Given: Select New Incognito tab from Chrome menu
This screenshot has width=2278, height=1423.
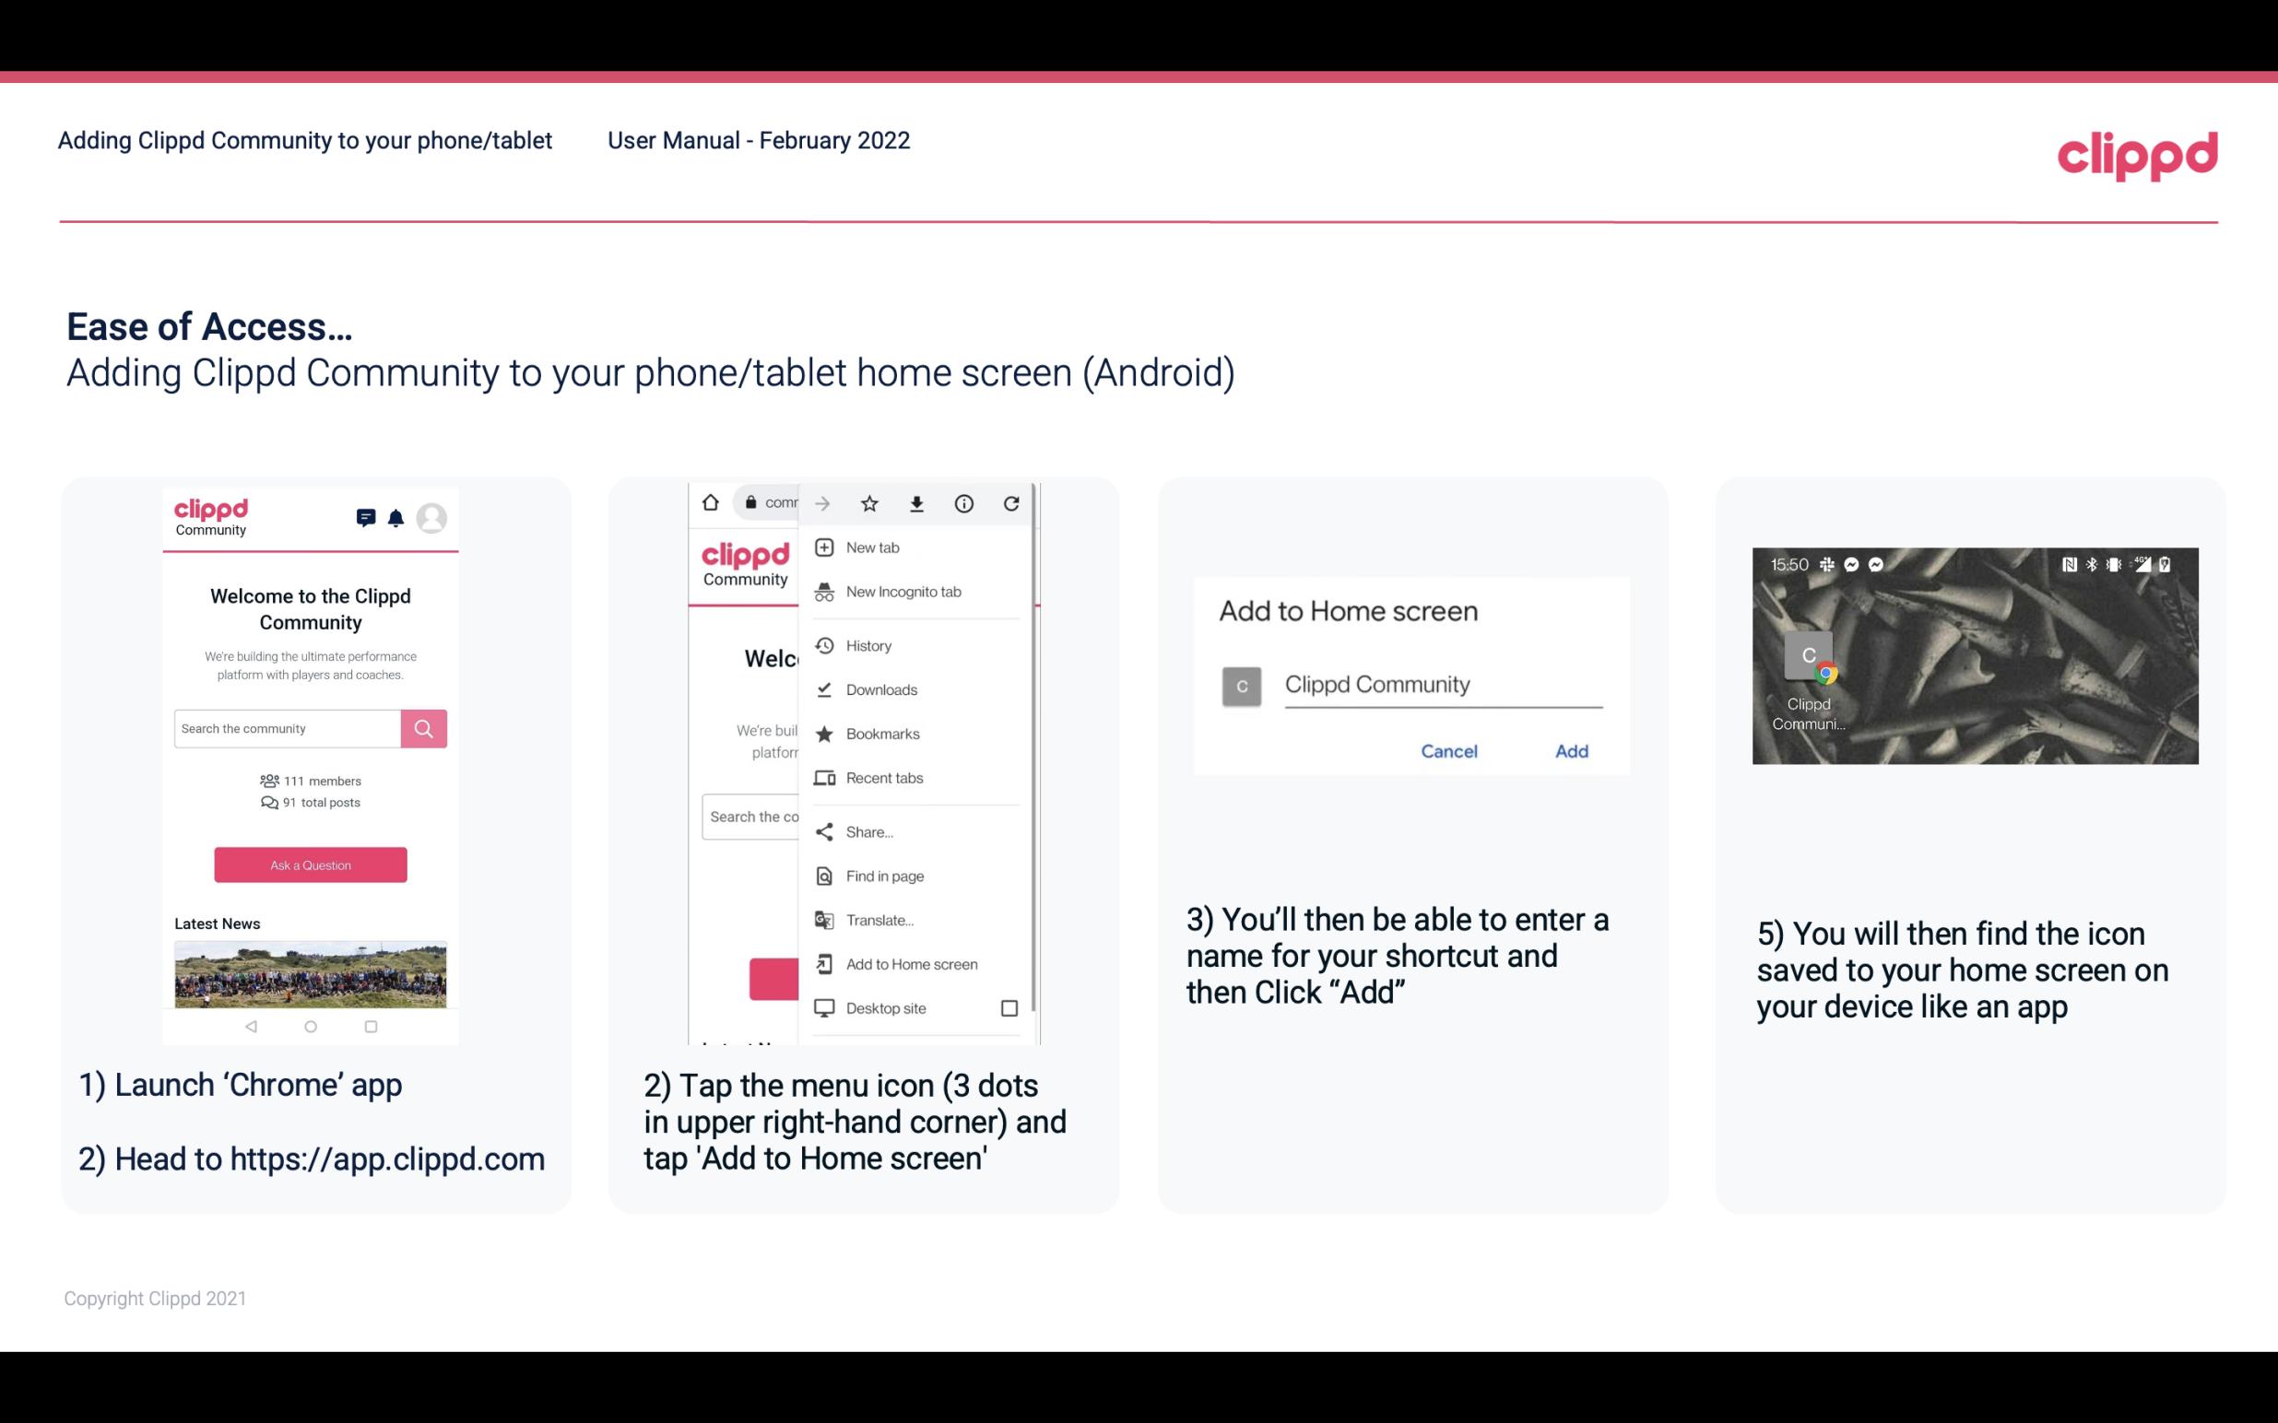Looking at the screenshot, I should [902, 592].
